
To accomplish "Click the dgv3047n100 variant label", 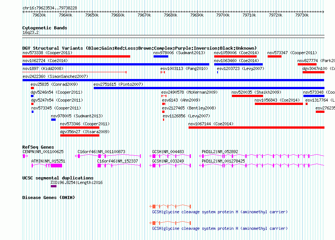I will tap(318, 68).
